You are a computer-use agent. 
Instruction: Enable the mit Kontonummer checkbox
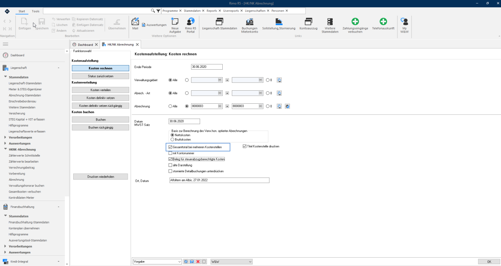coord(171,153)
